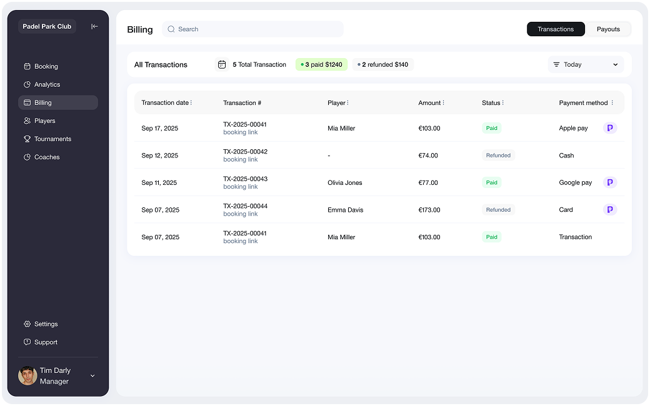This screenshot has height=406, width=650.
Task: Expand the Tim Darly account menu
Action: [92, 375]
